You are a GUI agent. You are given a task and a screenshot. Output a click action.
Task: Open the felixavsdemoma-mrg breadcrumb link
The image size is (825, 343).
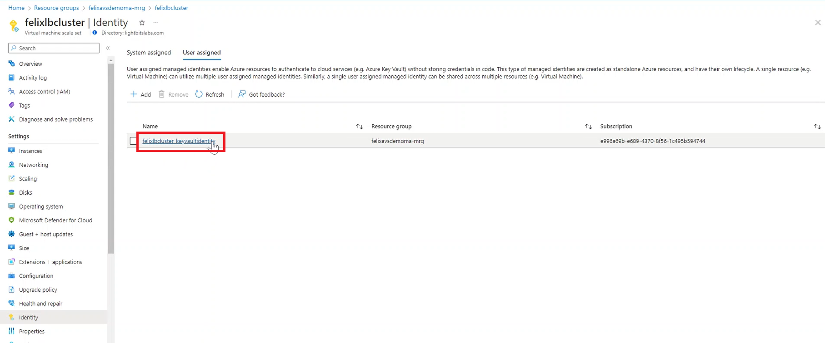(117, 8)
